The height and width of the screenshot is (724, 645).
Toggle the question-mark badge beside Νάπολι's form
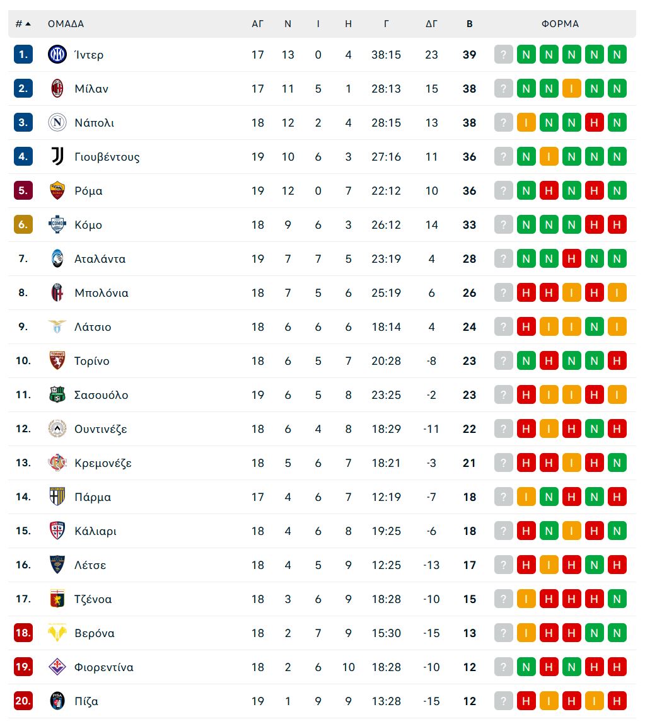(503, 122)
